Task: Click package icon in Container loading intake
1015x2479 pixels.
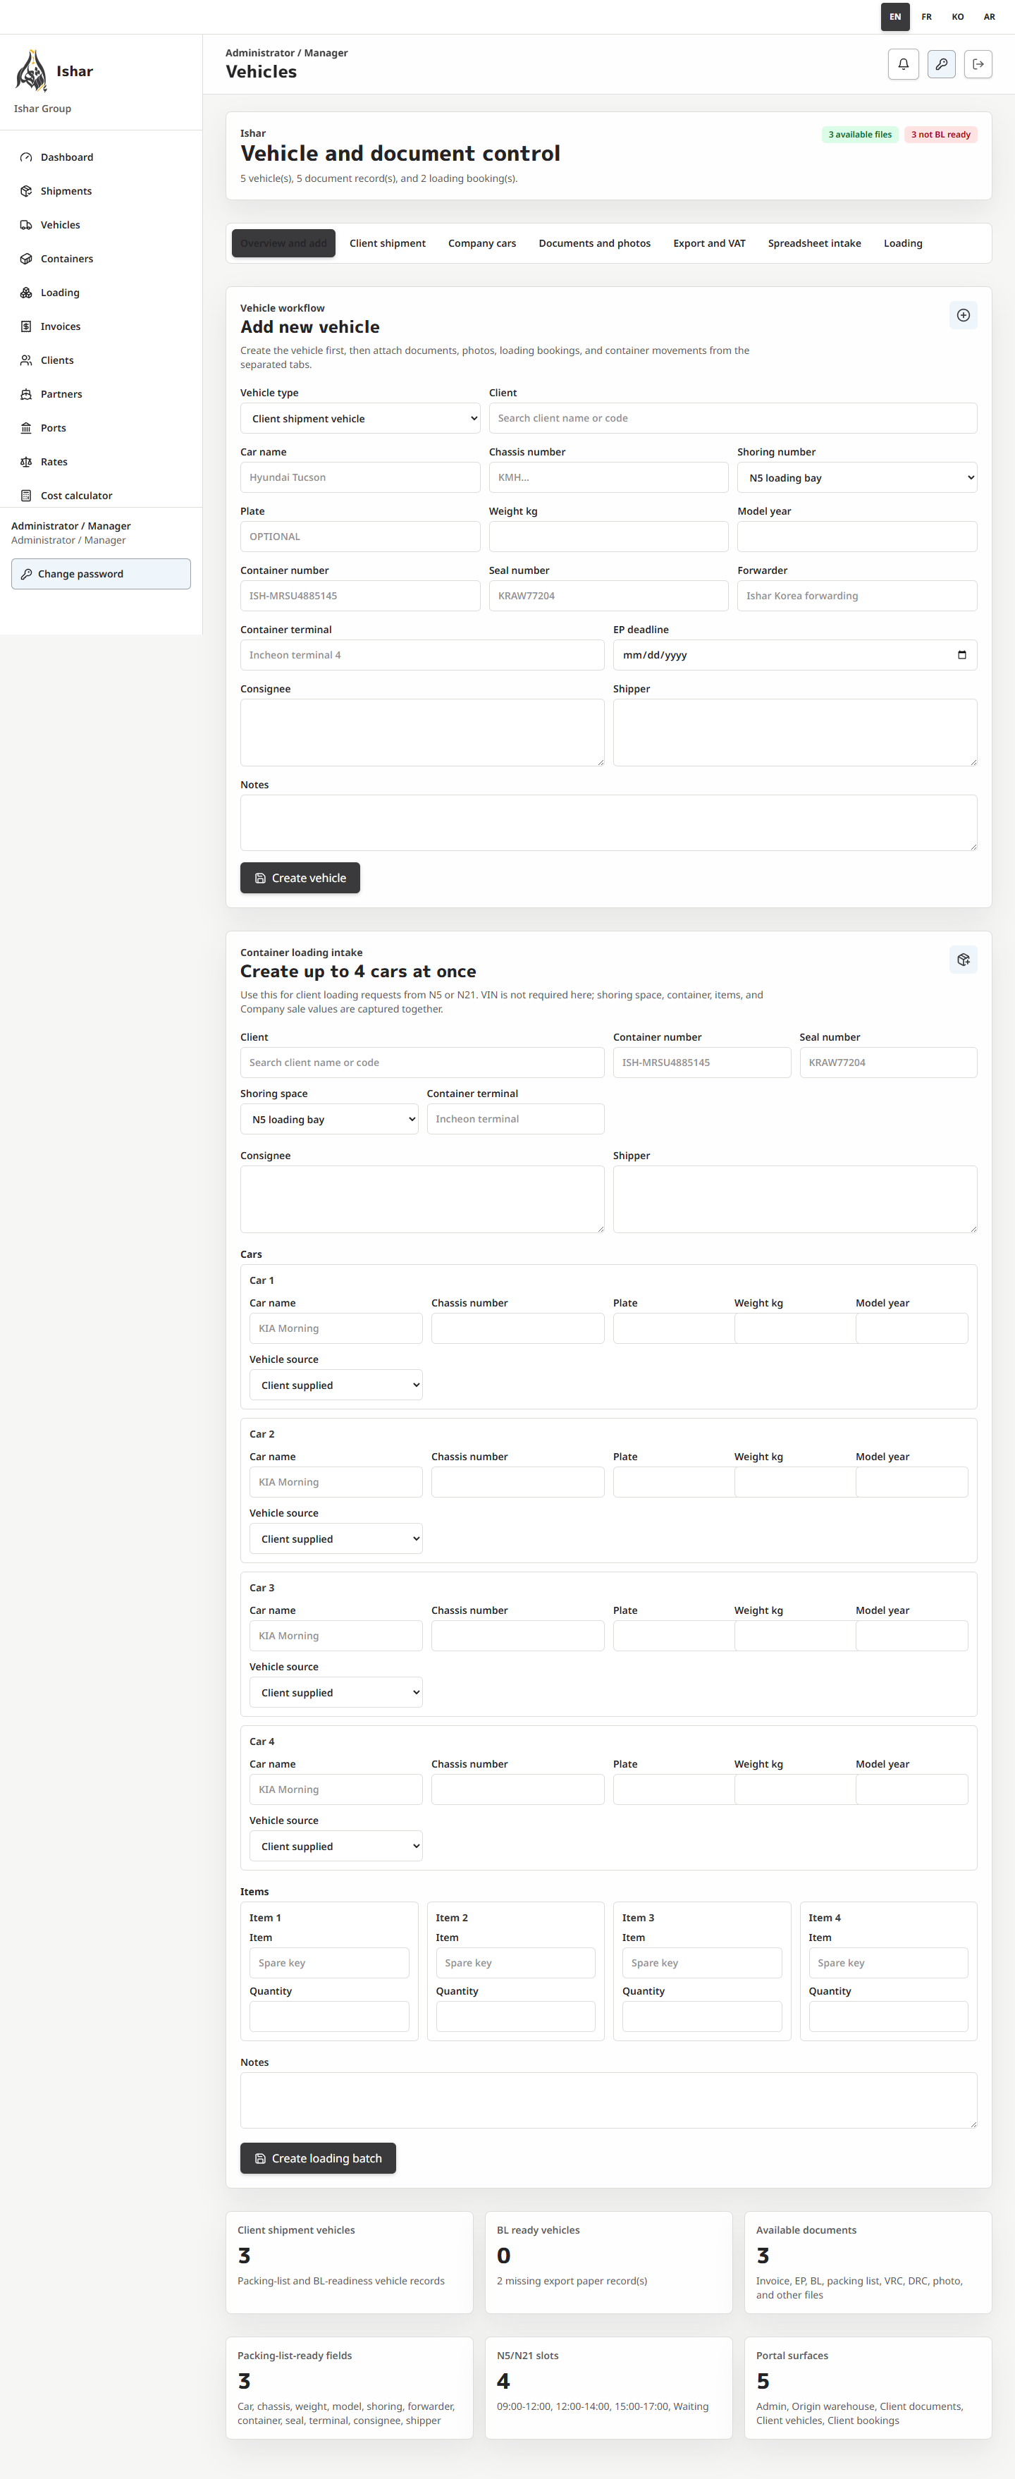Action: coord(963,960)
